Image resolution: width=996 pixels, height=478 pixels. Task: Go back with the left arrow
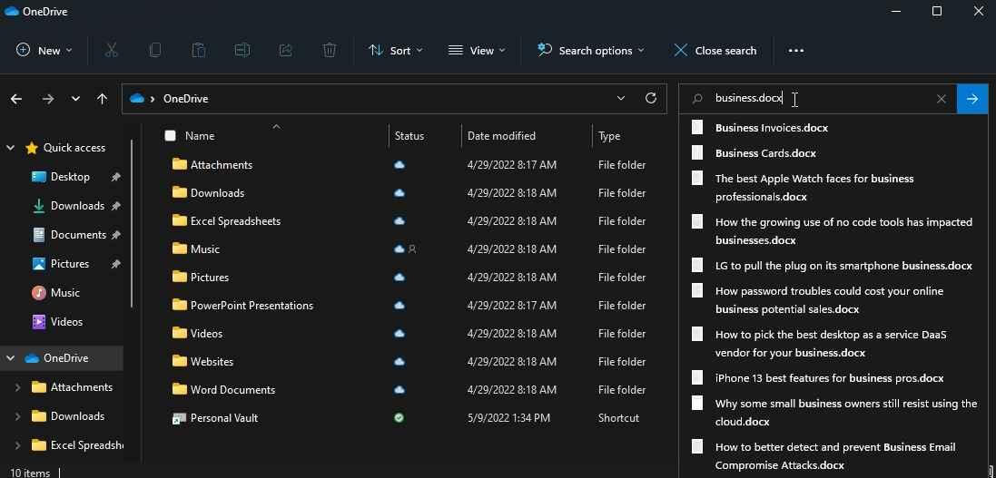tap(16, 98)
